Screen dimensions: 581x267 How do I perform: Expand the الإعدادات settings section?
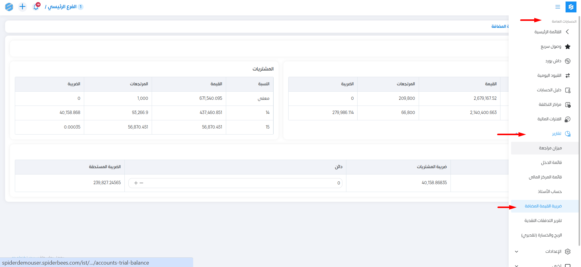pos(553,252)
